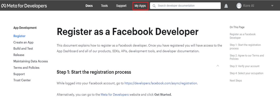Open Build and Test in sidebar

pos(23,48)
